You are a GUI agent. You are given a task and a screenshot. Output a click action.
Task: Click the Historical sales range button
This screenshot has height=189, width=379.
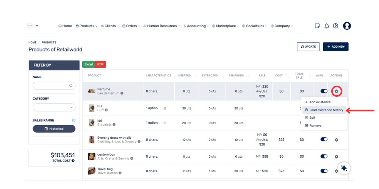pos(54,129)
